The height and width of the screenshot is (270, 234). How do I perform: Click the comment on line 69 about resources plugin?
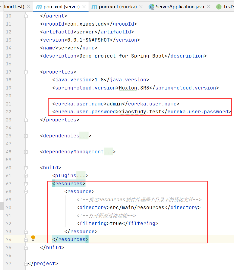(x=139, y=200)
